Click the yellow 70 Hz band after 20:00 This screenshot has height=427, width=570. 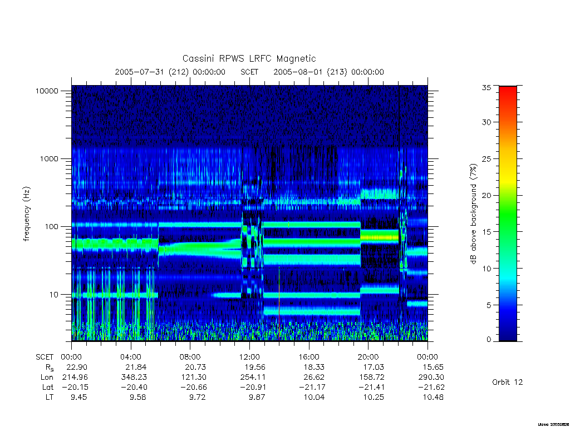coord(380,238)
